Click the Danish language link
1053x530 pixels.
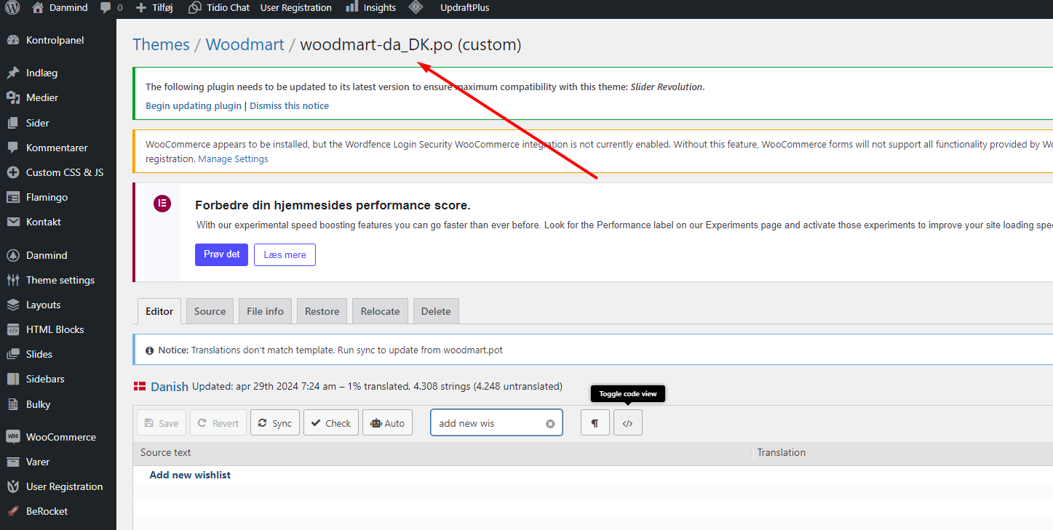click(x=170, y=387)
